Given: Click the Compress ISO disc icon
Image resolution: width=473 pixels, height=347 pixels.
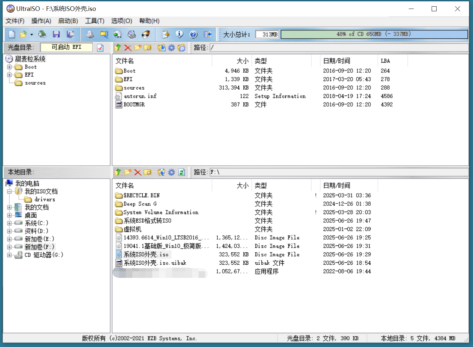Looking at the screenshot, I should [118, 34].
